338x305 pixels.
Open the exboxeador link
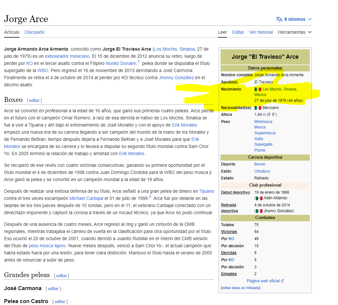(x=57, y=56)
